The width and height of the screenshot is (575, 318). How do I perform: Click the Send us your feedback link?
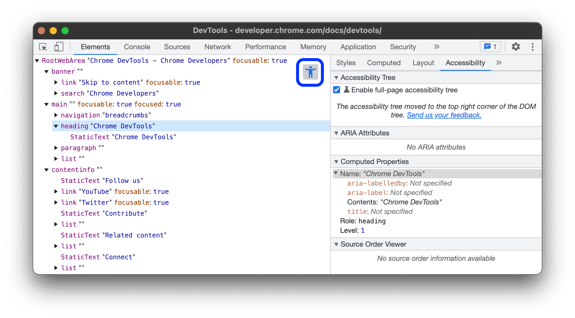pos(444,115)
